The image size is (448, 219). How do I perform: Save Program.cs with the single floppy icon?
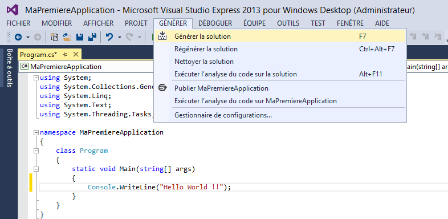tap(79, 37)
